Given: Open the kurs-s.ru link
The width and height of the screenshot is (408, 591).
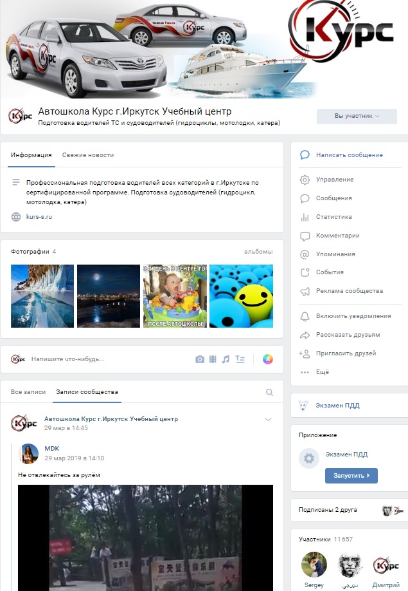Looking at the screenshot, I should pyautogui.click(x=39, y=217).
